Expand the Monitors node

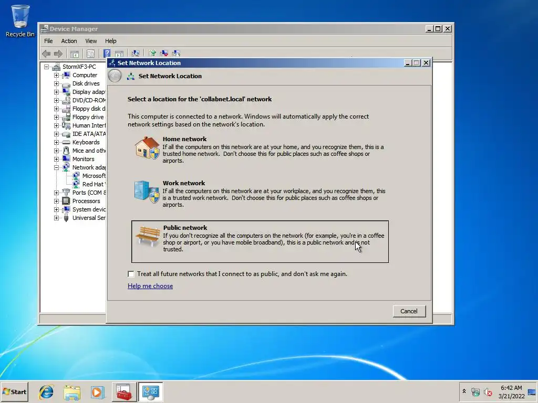click(56, 159)
